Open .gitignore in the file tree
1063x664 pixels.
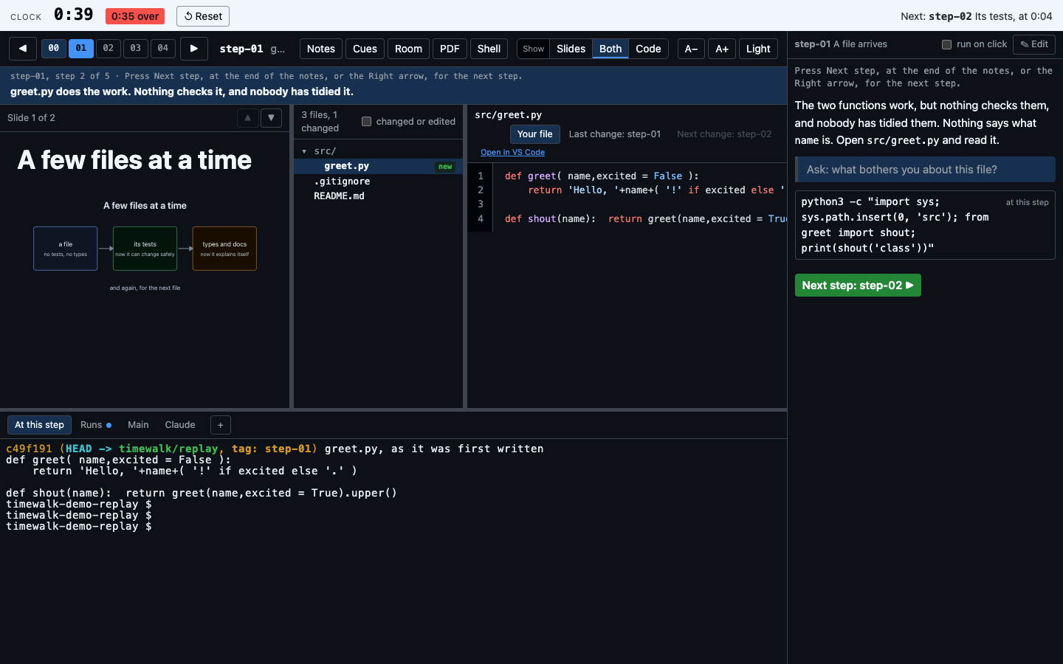click(379, 181)
